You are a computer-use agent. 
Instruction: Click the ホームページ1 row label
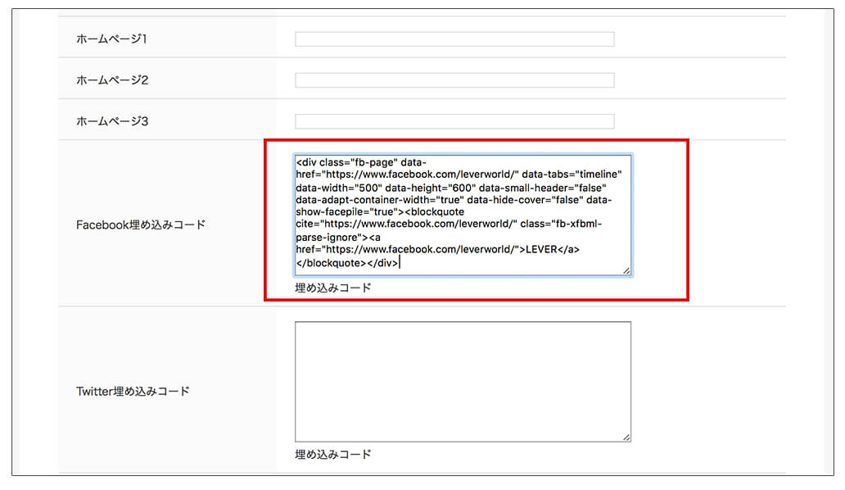[111, 39]
